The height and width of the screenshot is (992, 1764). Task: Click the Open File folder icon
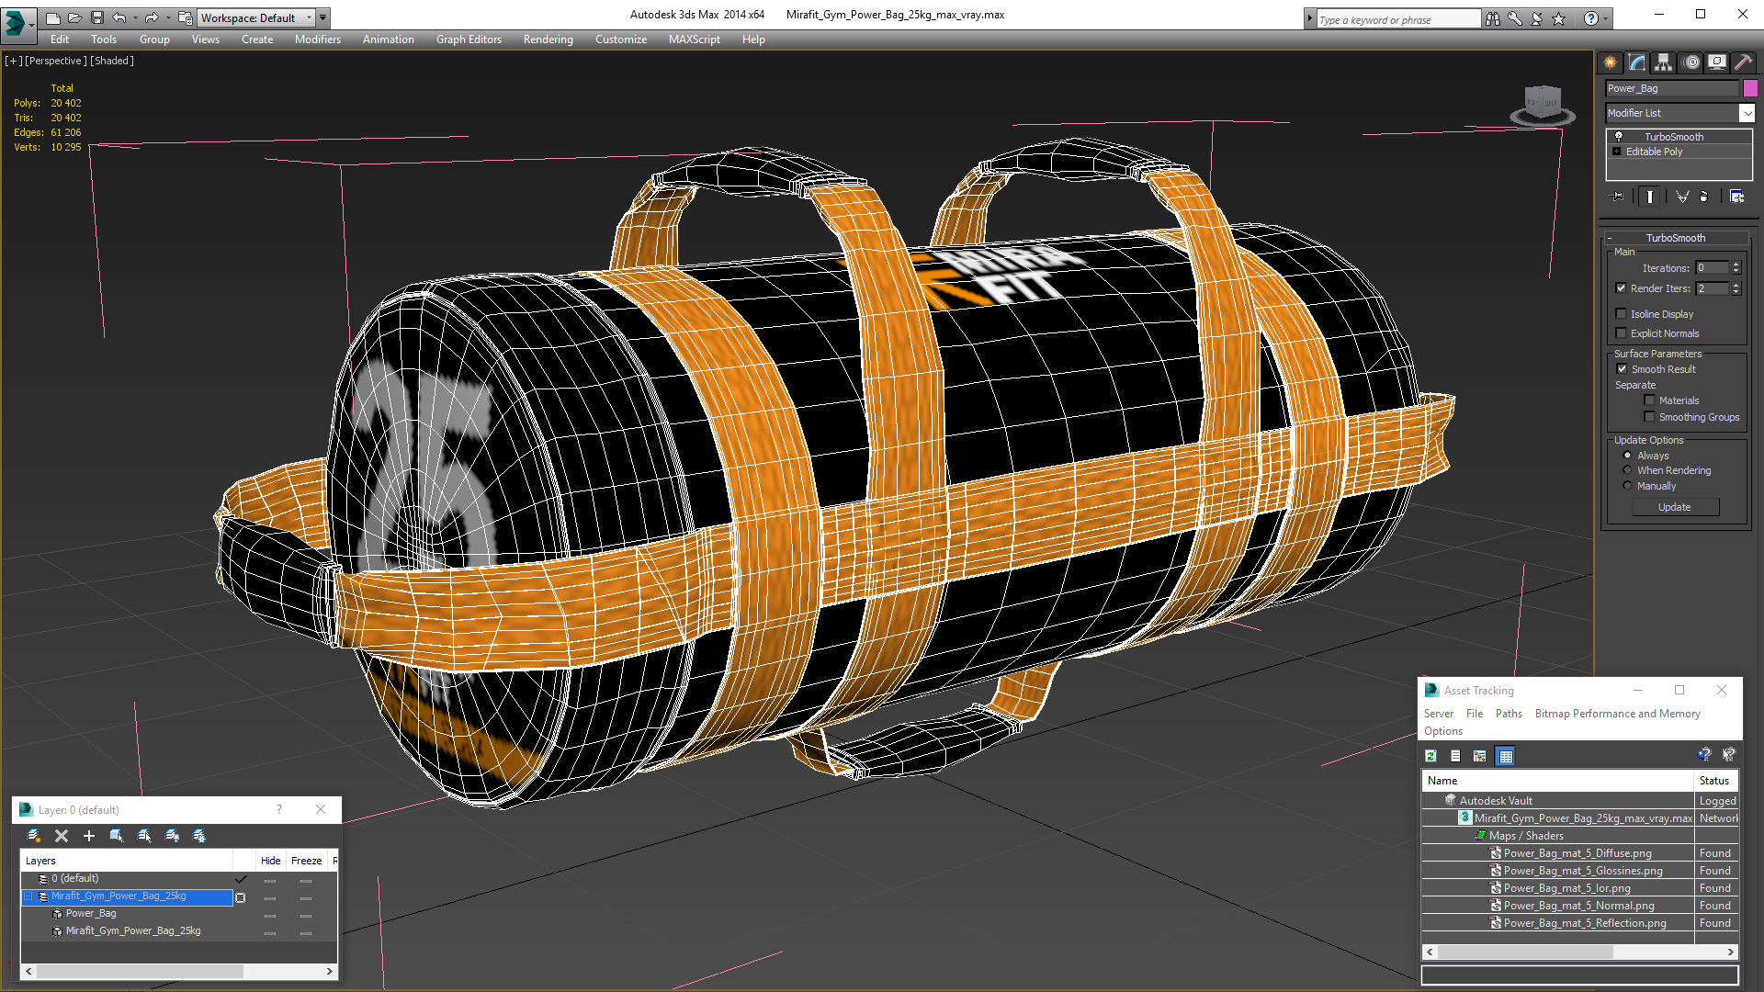(x=74, y=17)
